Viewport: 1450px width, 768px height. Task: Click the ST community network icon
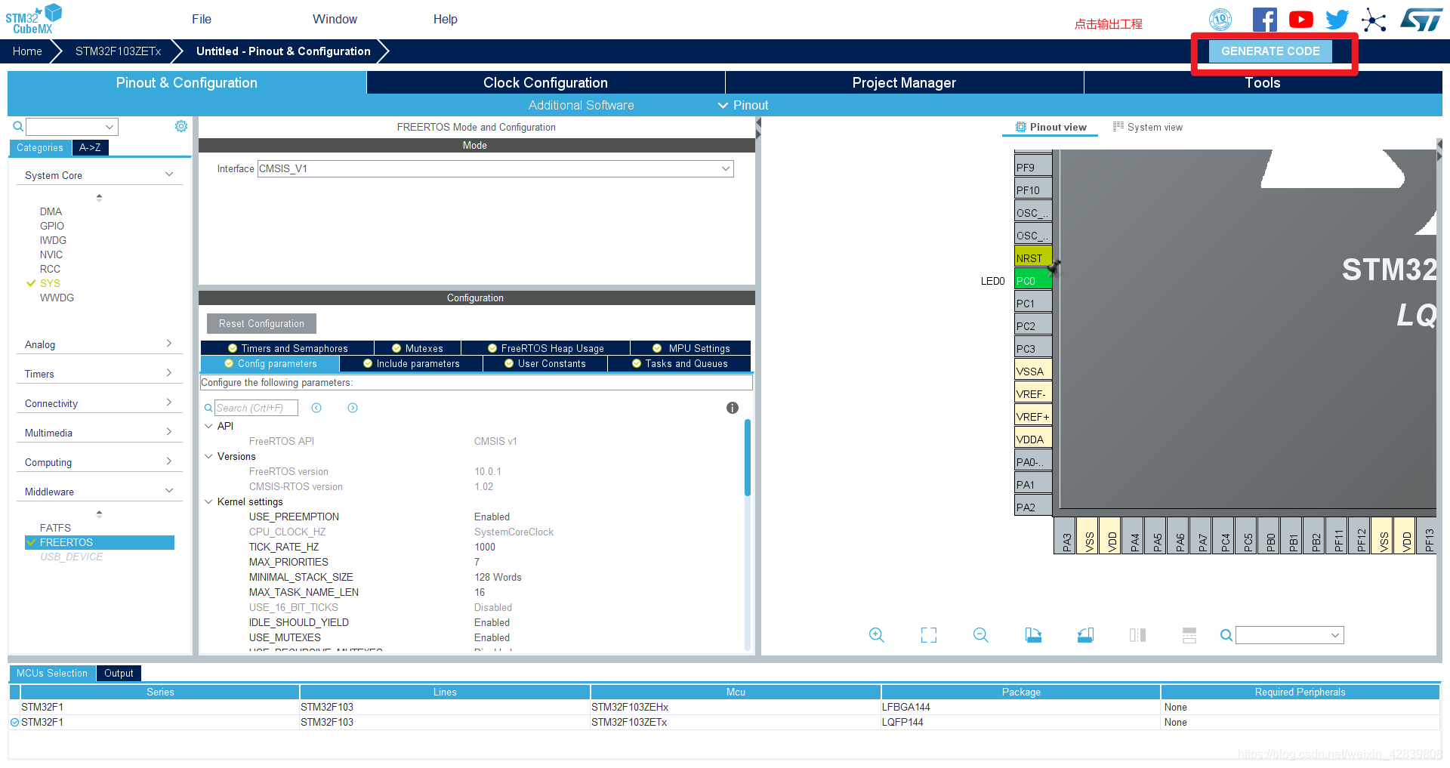1374,20
